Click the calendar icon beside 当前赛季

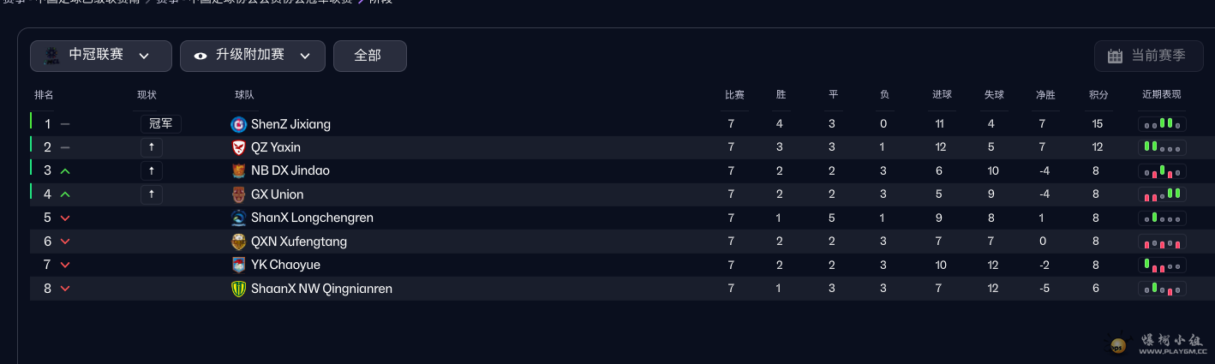click(1115, 56)
